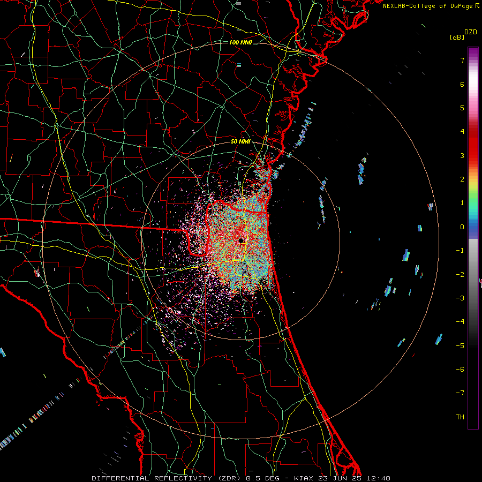Click the vertical ZDR color scale bar
The width and height of the screenshot is (482, 482).
tap(473, 238)
